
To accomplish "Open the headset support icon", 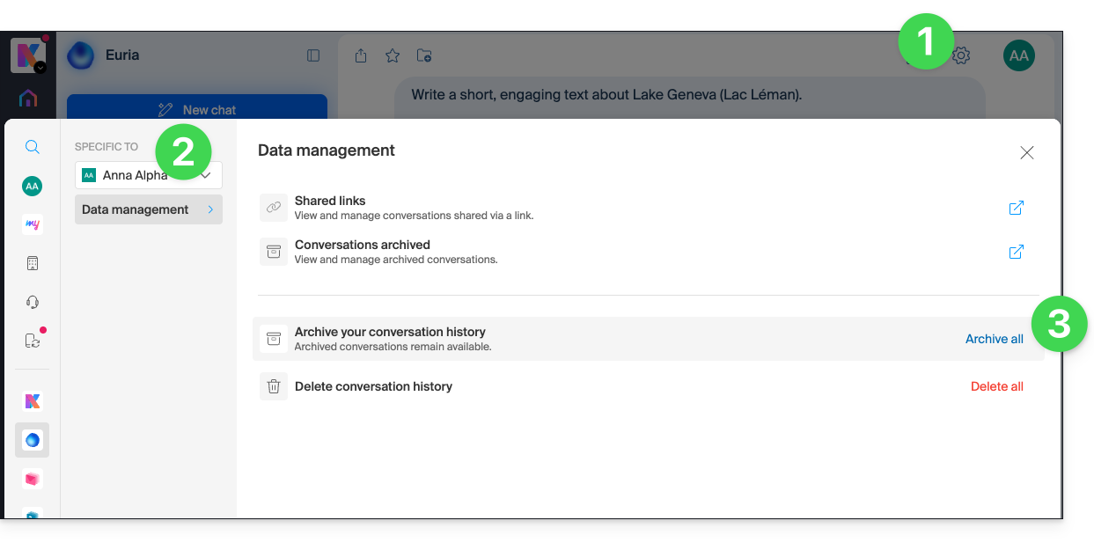I will coord(32,302).
